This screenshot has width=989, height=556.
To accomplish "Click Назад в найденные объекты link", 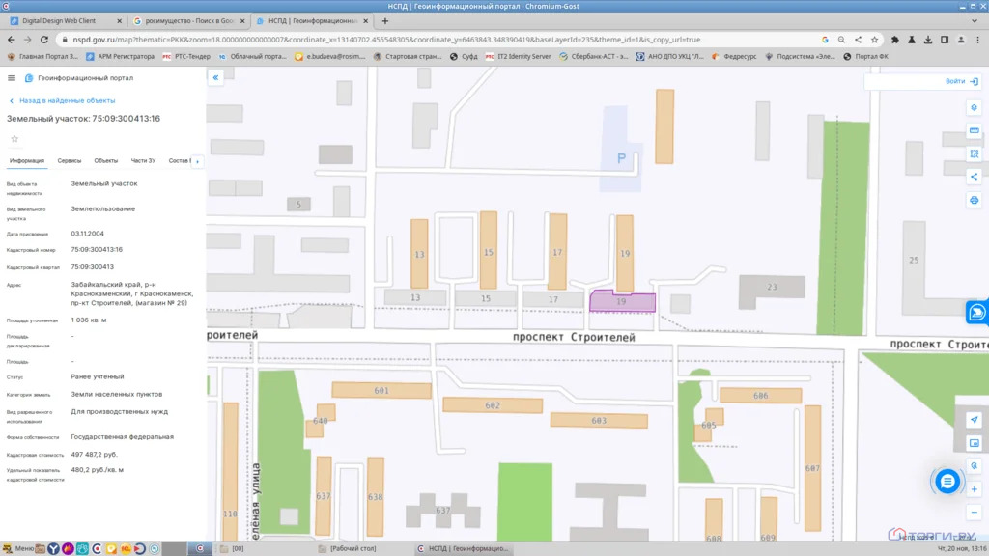I will tap(67, 100).
